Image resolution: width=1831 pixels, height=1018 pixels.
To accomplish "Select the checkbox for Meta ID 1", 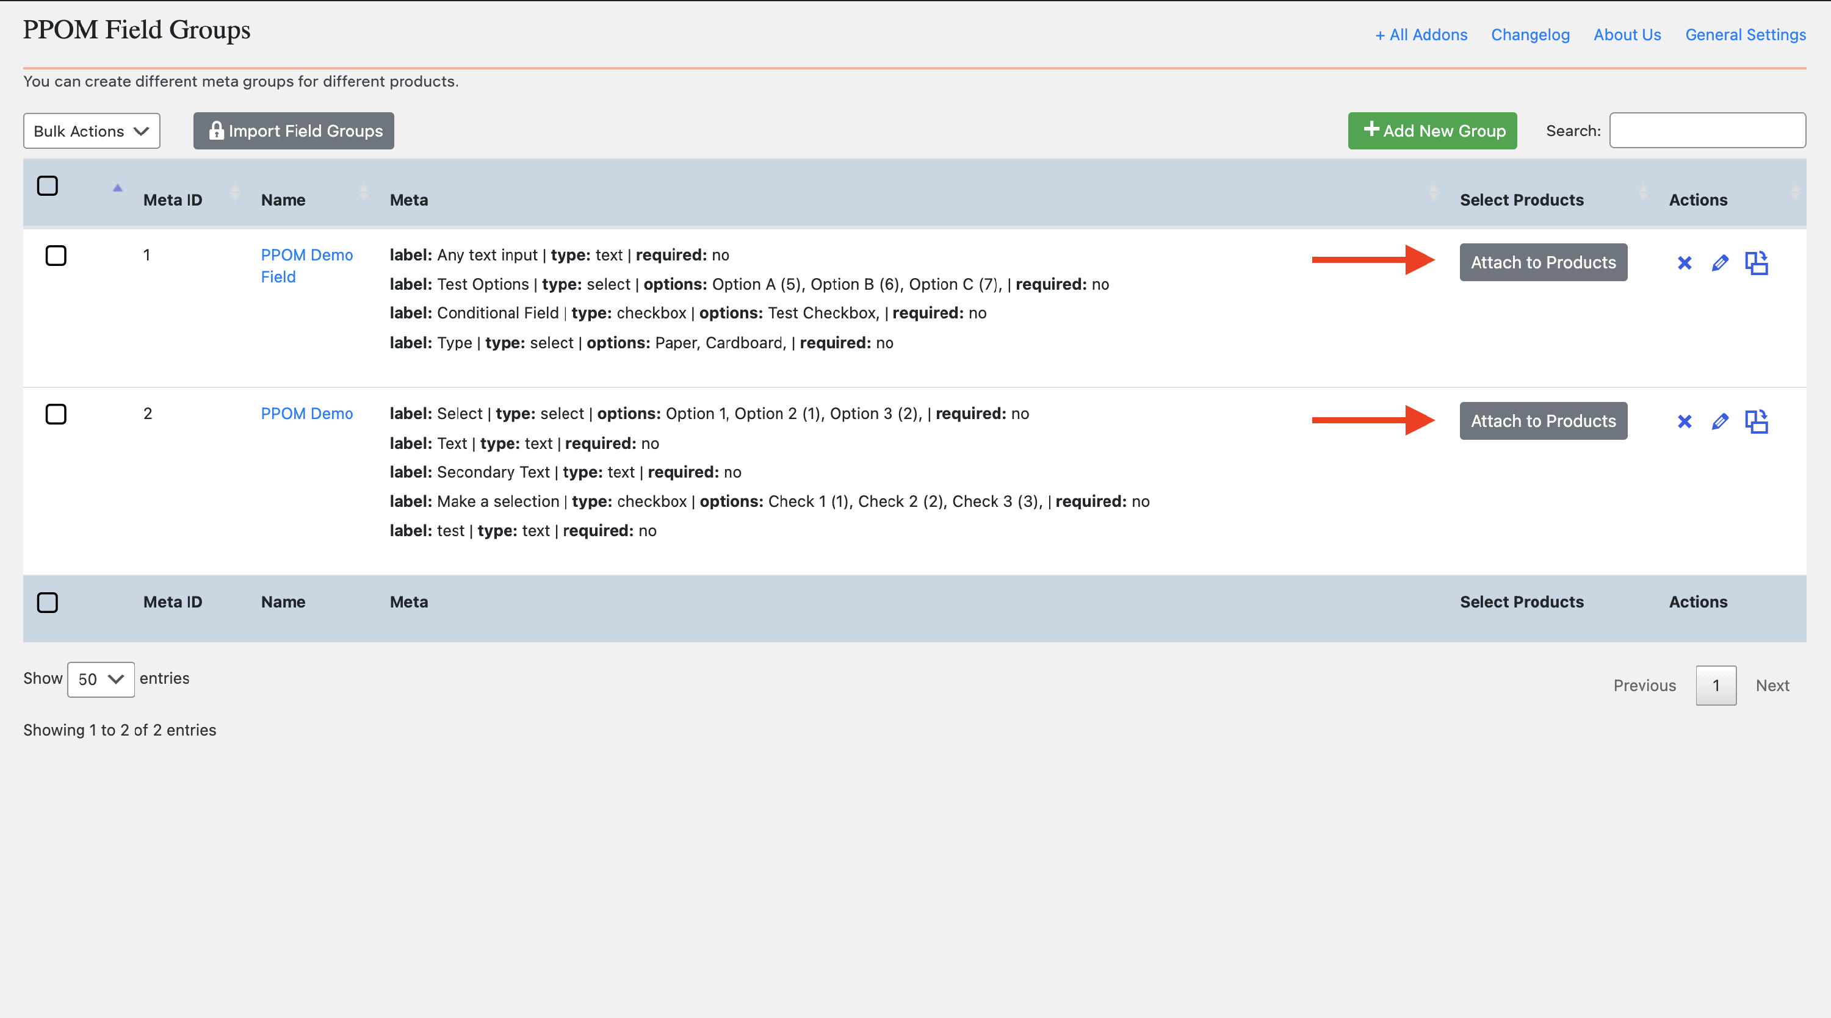I will (56, 255).
